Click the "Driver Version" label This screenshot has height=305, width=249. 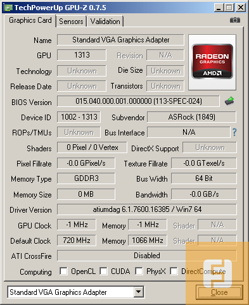(30, 210)
